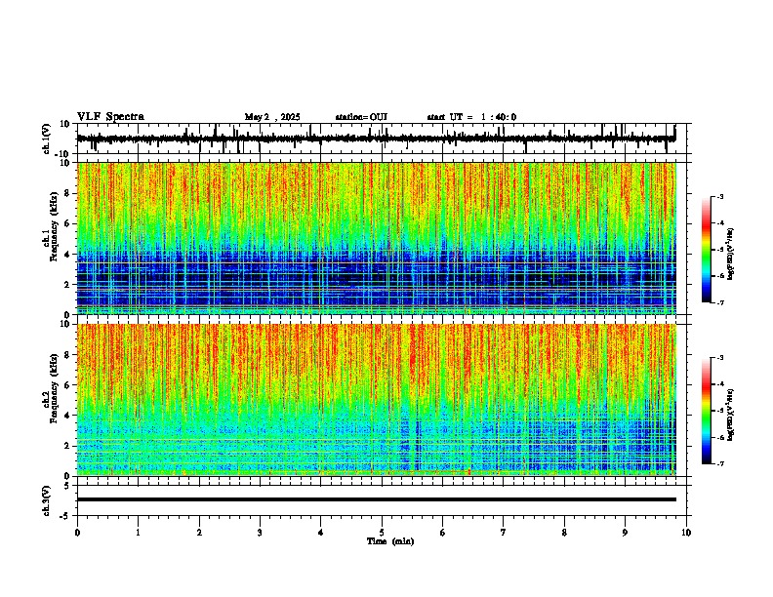Click time axis tick label "2"
Image resolution: width=773 pixels, height=597 pixels.
click(x=199, y=533)
